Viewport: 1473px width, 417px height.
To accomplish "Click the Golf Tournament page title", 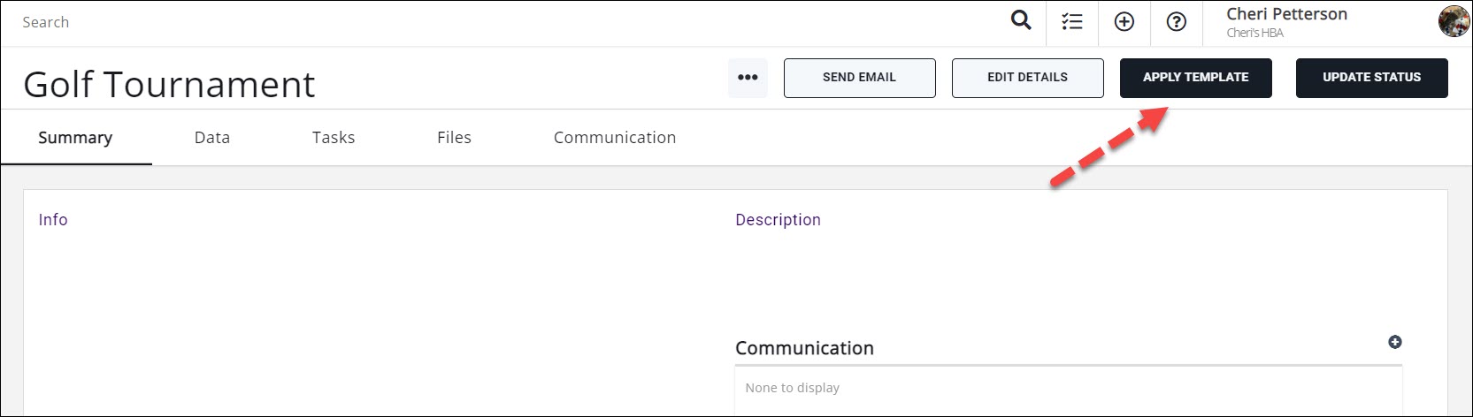I will pyautogui.click(x=169, y=85).
